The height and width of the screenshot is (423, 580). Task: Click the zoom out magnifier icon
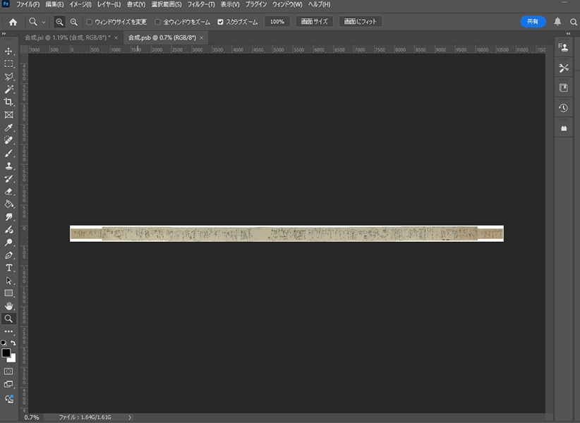click(x=73, y=22)
